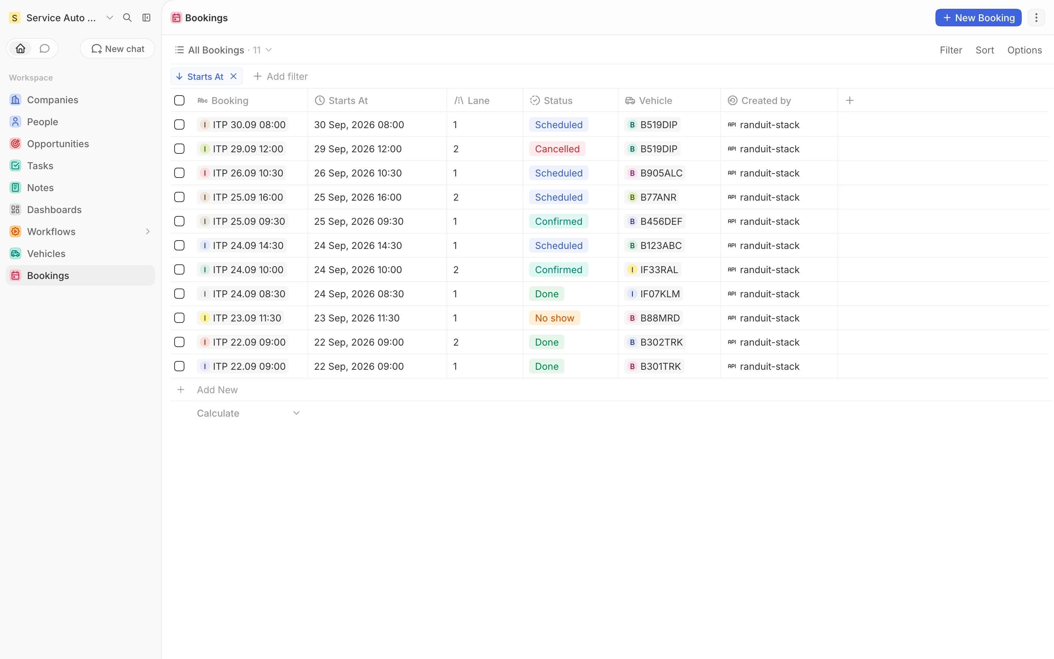
Task: Open the Calculate dropdown
Action: pyautogui.click(x=248, y=413)
